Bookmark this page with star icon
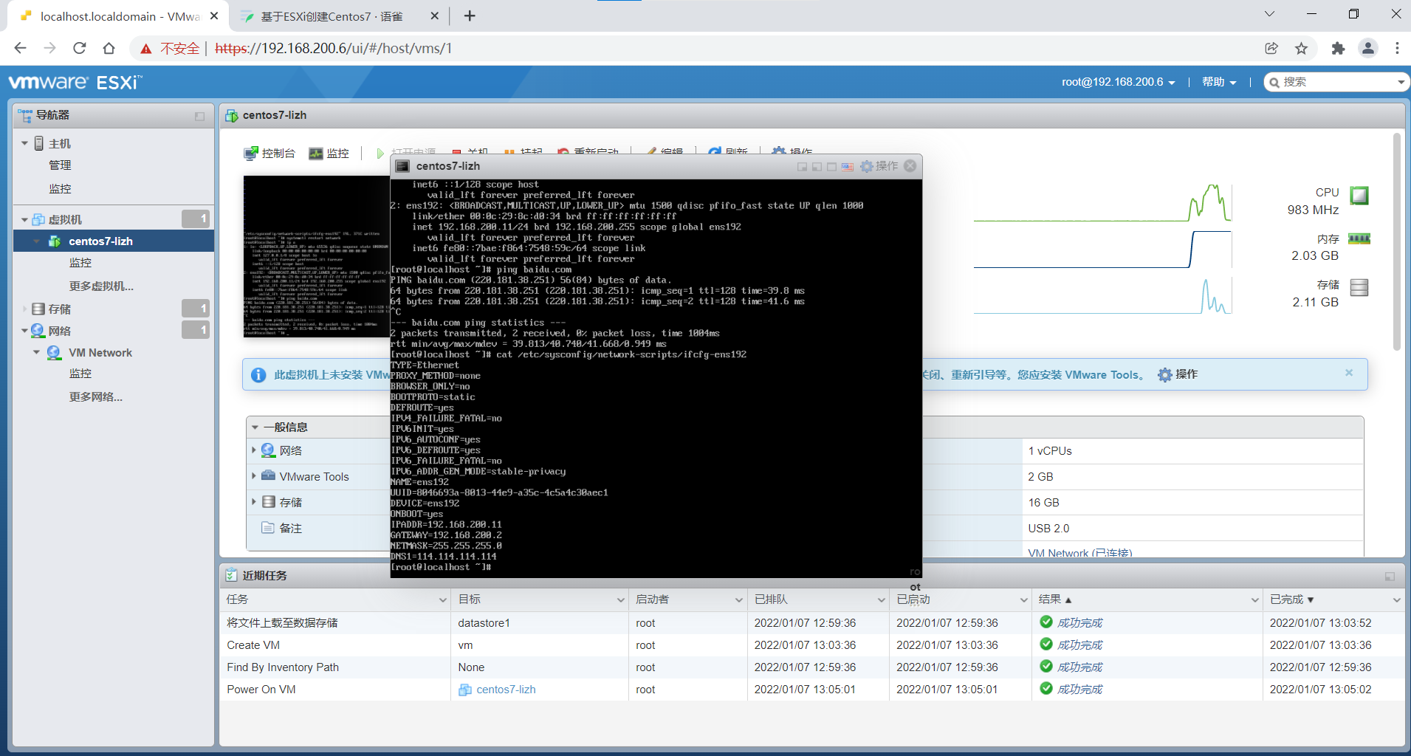This screenshot has width=1411, height=756. [x=1301, y=48]
